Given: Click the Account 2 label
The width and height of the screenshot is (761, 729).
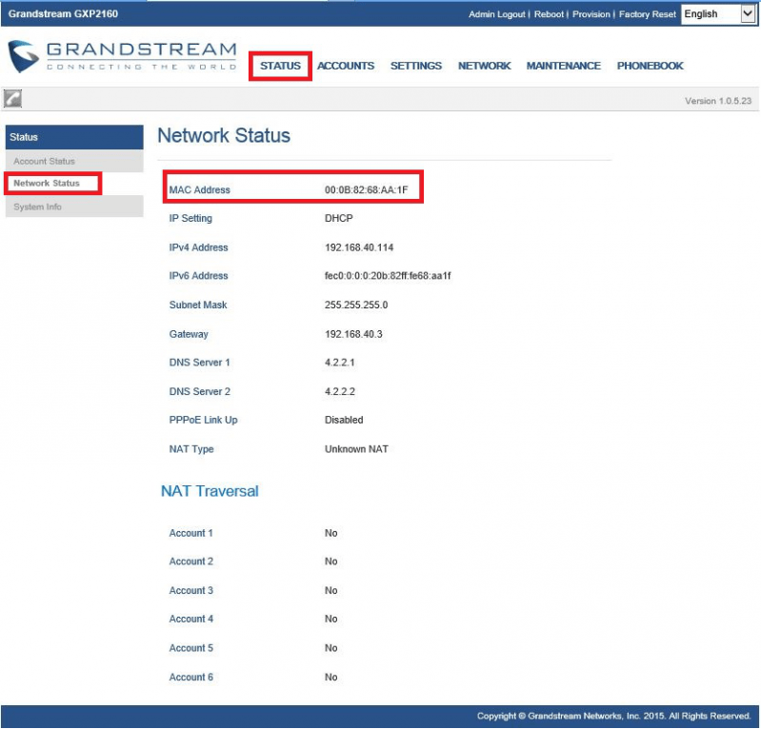Looking at the screenshot, I should point(190,562).
